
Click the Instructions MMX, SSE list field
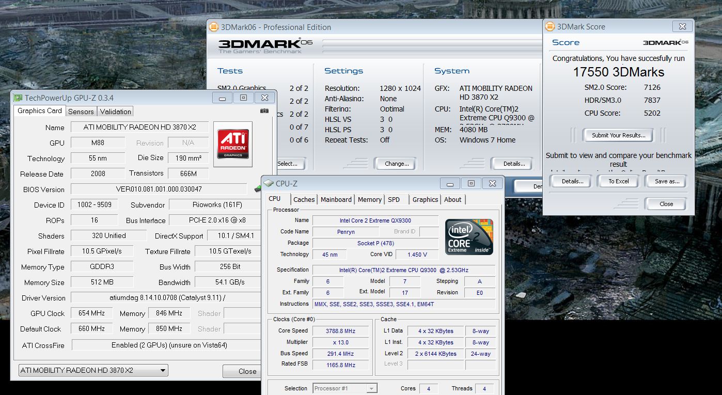click(x=404, y=304)
